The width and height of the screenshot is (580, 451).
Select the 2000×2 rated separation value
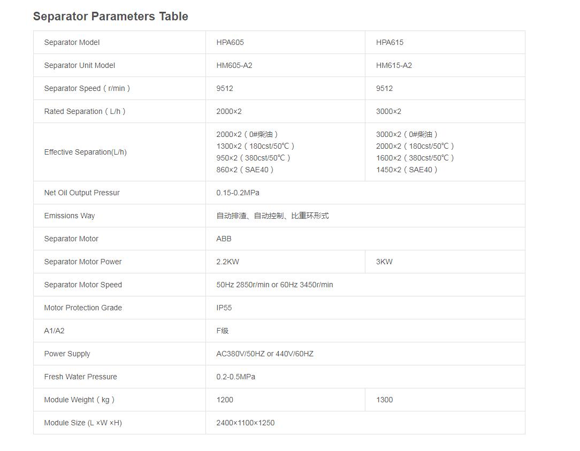pyautogui.click(x=229, y=111)
